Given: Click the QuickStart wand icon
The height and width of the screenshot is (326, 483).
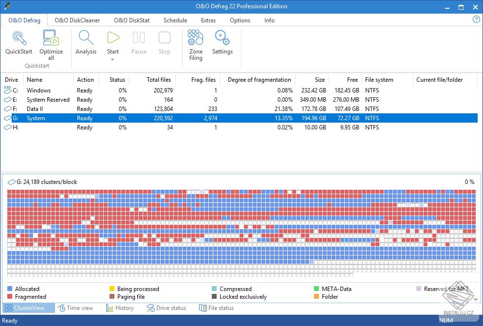Looking at the screenshot, I should tap(19, 38).
